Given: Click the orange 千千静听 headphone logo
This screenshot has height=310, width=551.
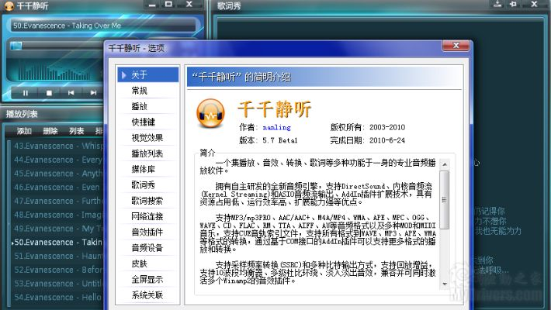Looking at the screenshot, I should (x=207, y=115).
